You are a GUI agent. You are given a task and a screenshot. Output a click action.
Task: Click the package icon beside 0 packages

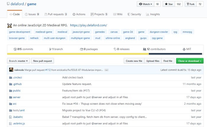click(82, 49)
